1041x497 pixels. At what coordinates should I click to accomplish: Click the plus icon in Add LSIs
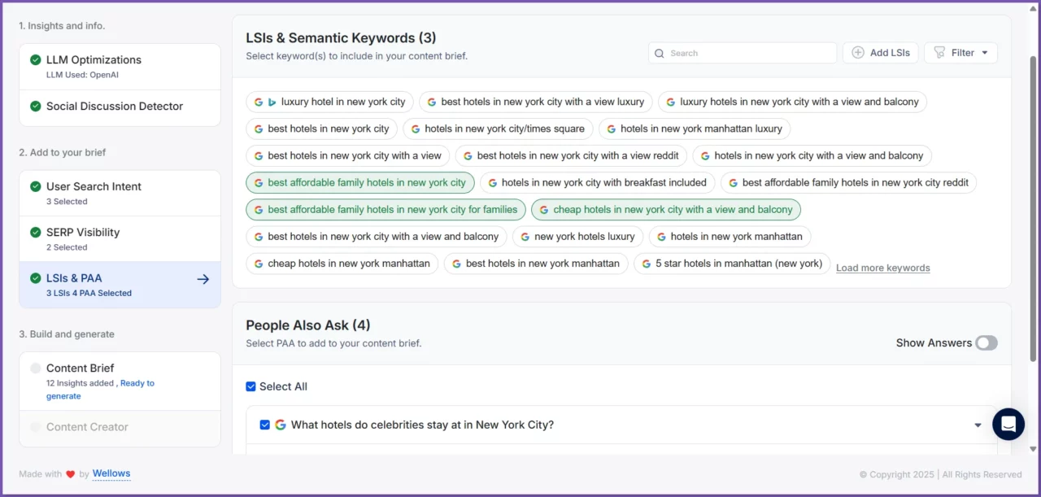click(x=858, y=53)
